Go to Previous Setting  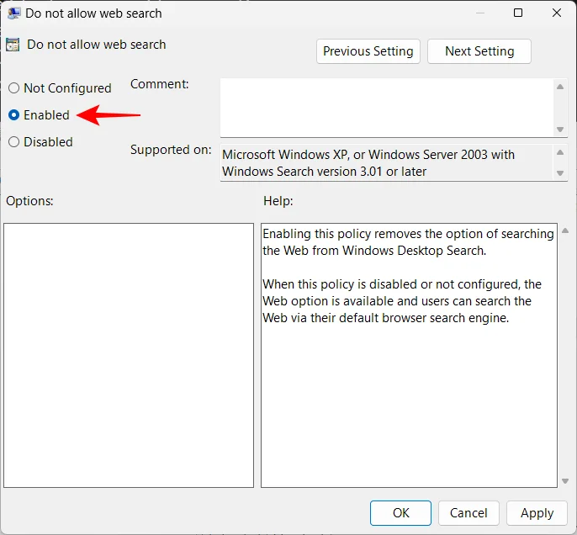(368, 51)
